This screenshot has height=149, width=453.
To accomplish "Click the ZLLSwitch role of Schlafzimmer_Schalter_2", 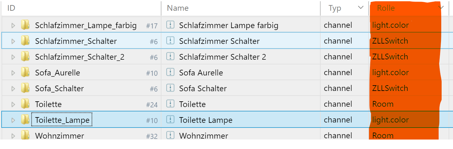I will [390, 57].
